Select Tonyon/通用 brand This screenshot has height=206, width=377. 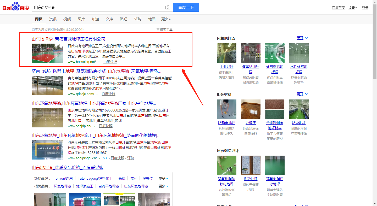(x=63, y=179)
